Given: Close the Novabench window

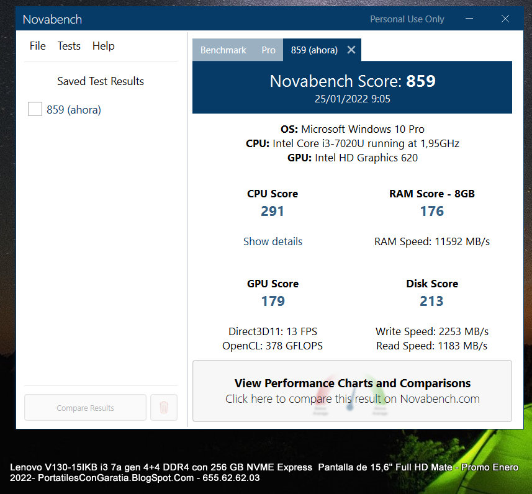Looking at the screenshot, I should (x=505, y=19).
